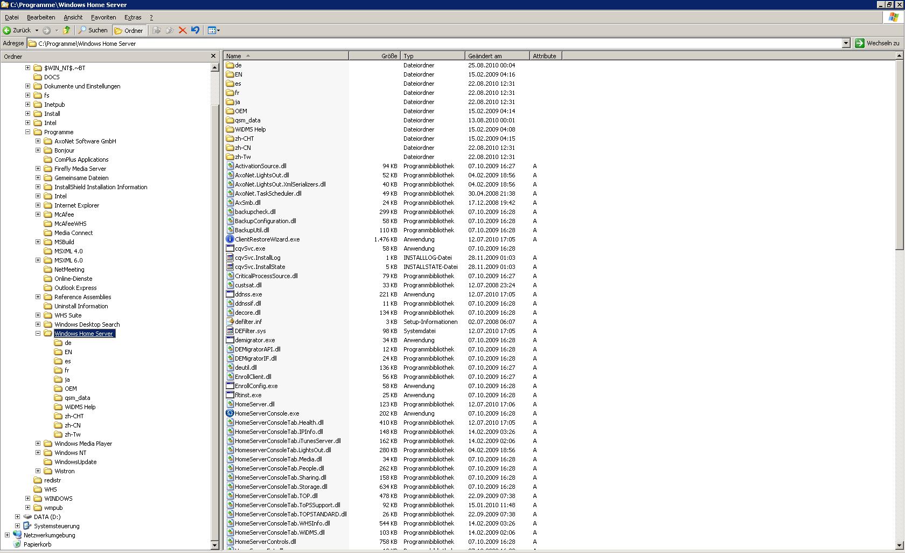The height and width of the screenshot is (553, 905).
Task: Select the ddnss.exe file icon
Action: pos(230,294)
